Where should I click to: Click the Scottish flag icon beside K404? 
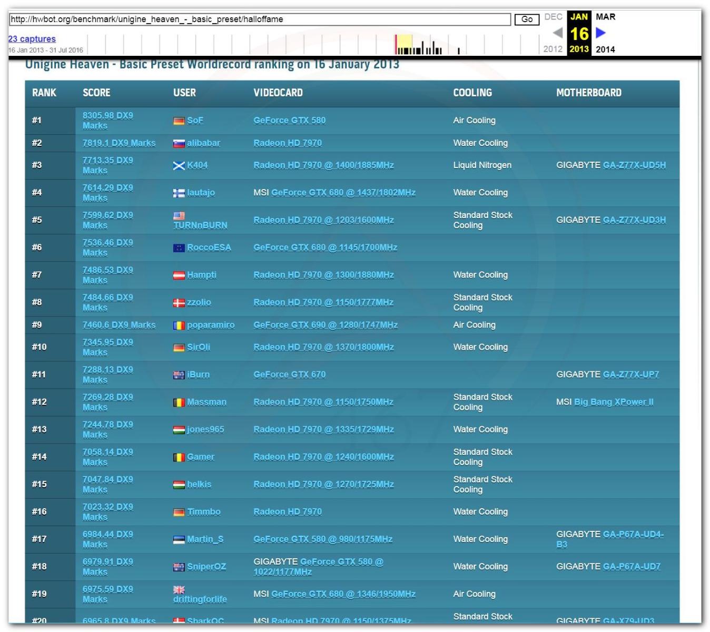179,165
